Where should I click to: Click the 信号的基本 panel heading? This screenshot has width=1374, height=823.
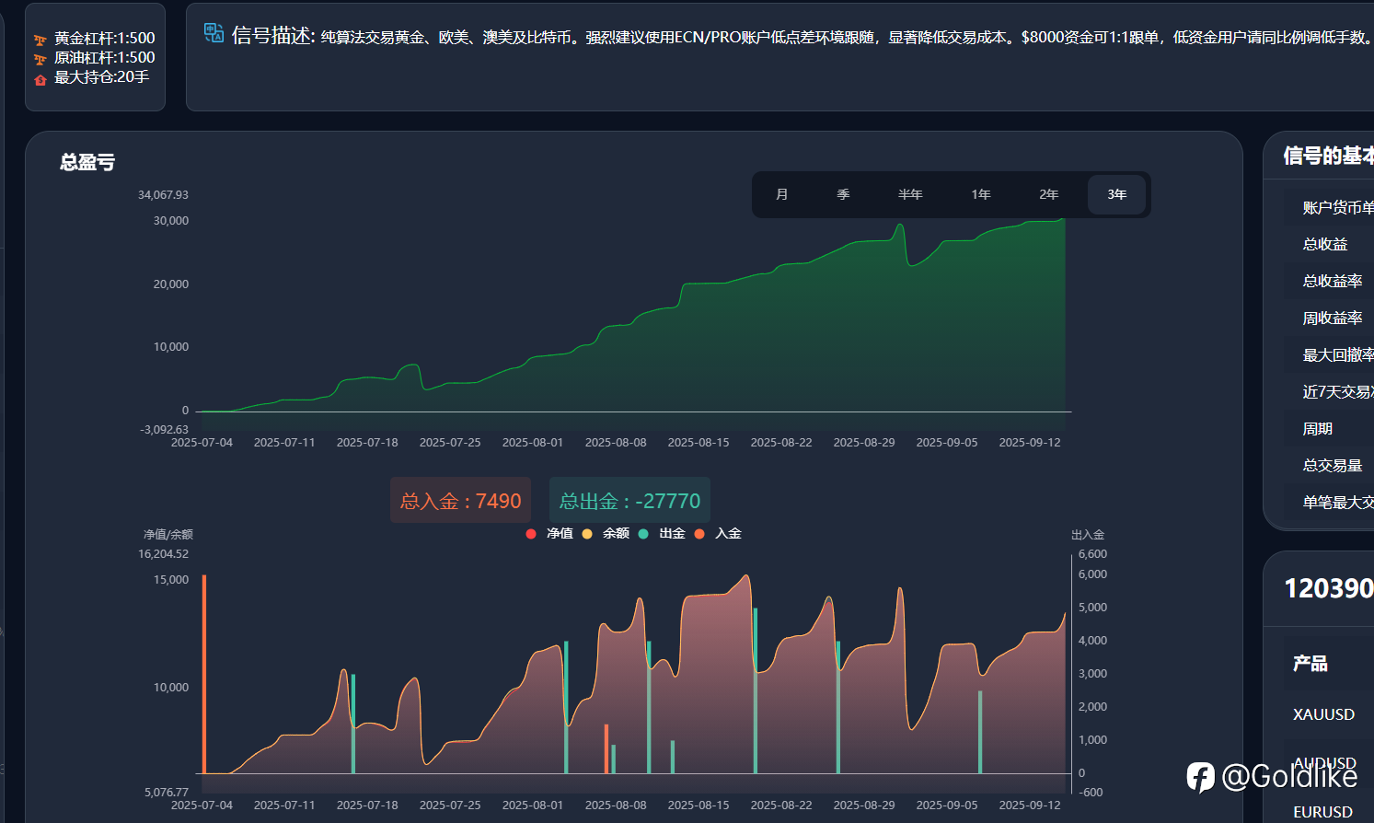coord(1329,156)
